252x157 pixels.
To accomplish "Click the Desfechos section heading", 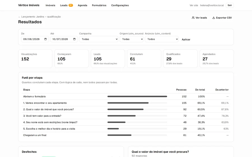I will 29,152.
